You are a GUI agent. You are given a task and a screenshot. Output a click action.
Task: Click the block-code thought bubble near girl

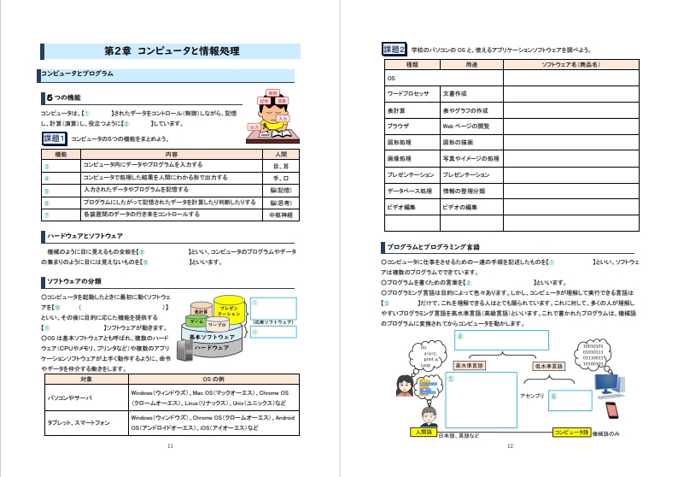tap(428, 386)
